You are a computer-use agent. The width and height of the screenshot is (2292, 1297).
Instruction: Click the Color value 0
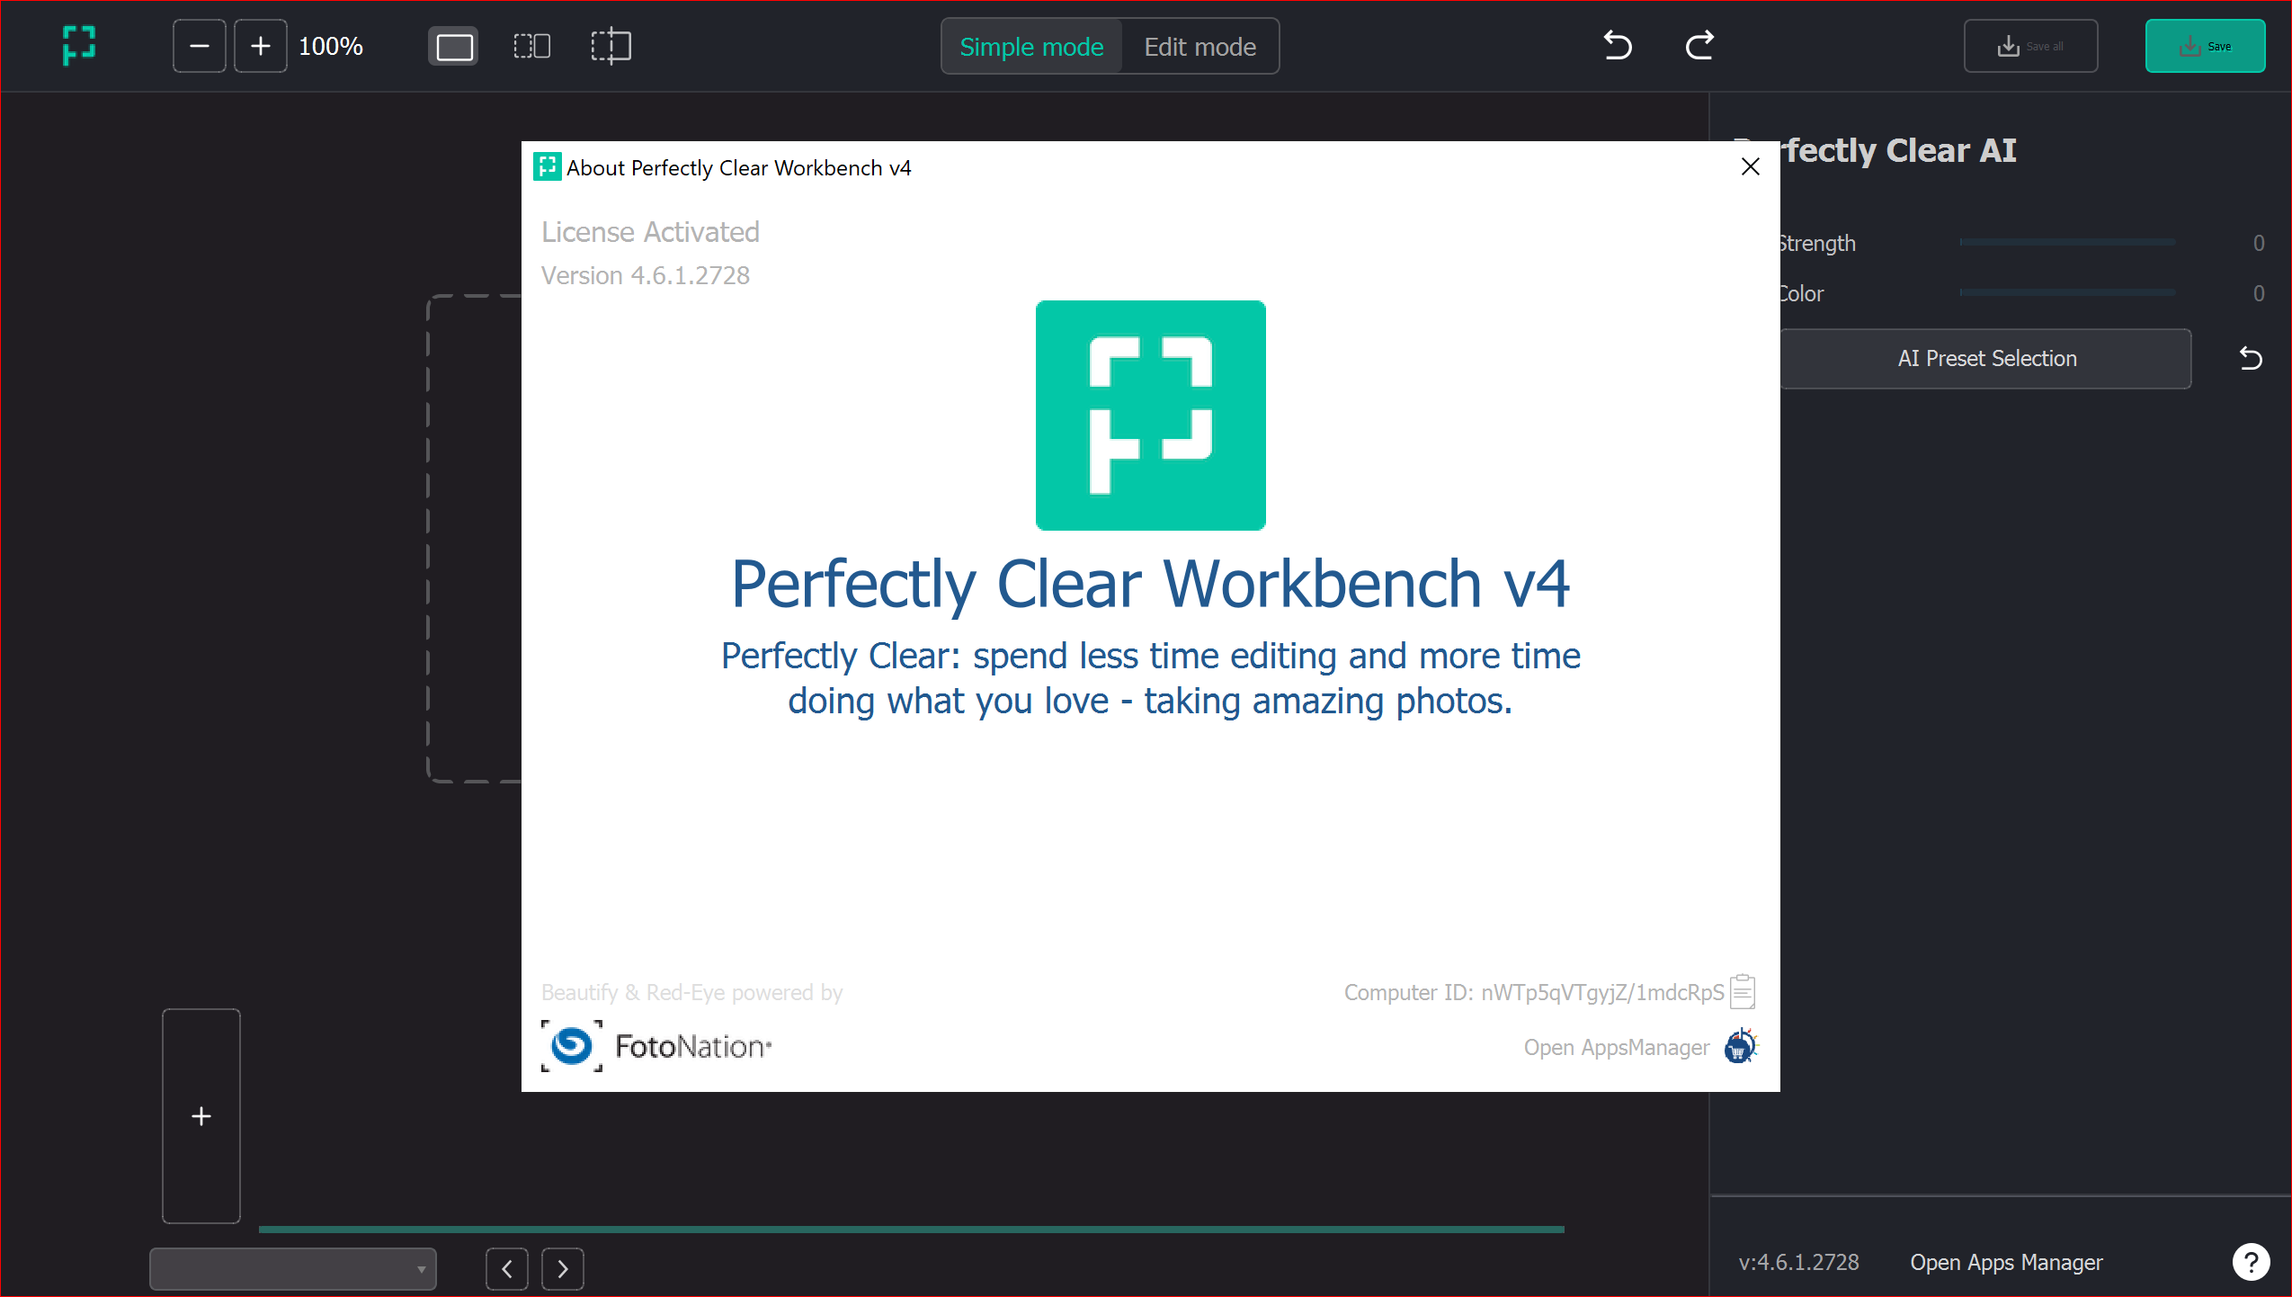click(2258, 293)
